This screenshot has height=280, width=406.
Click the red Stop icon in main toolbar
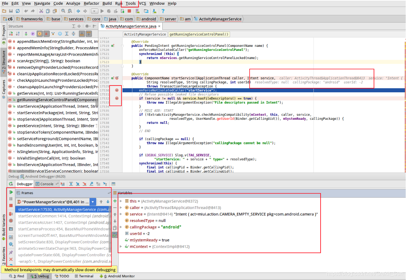[x=129, y=11]
